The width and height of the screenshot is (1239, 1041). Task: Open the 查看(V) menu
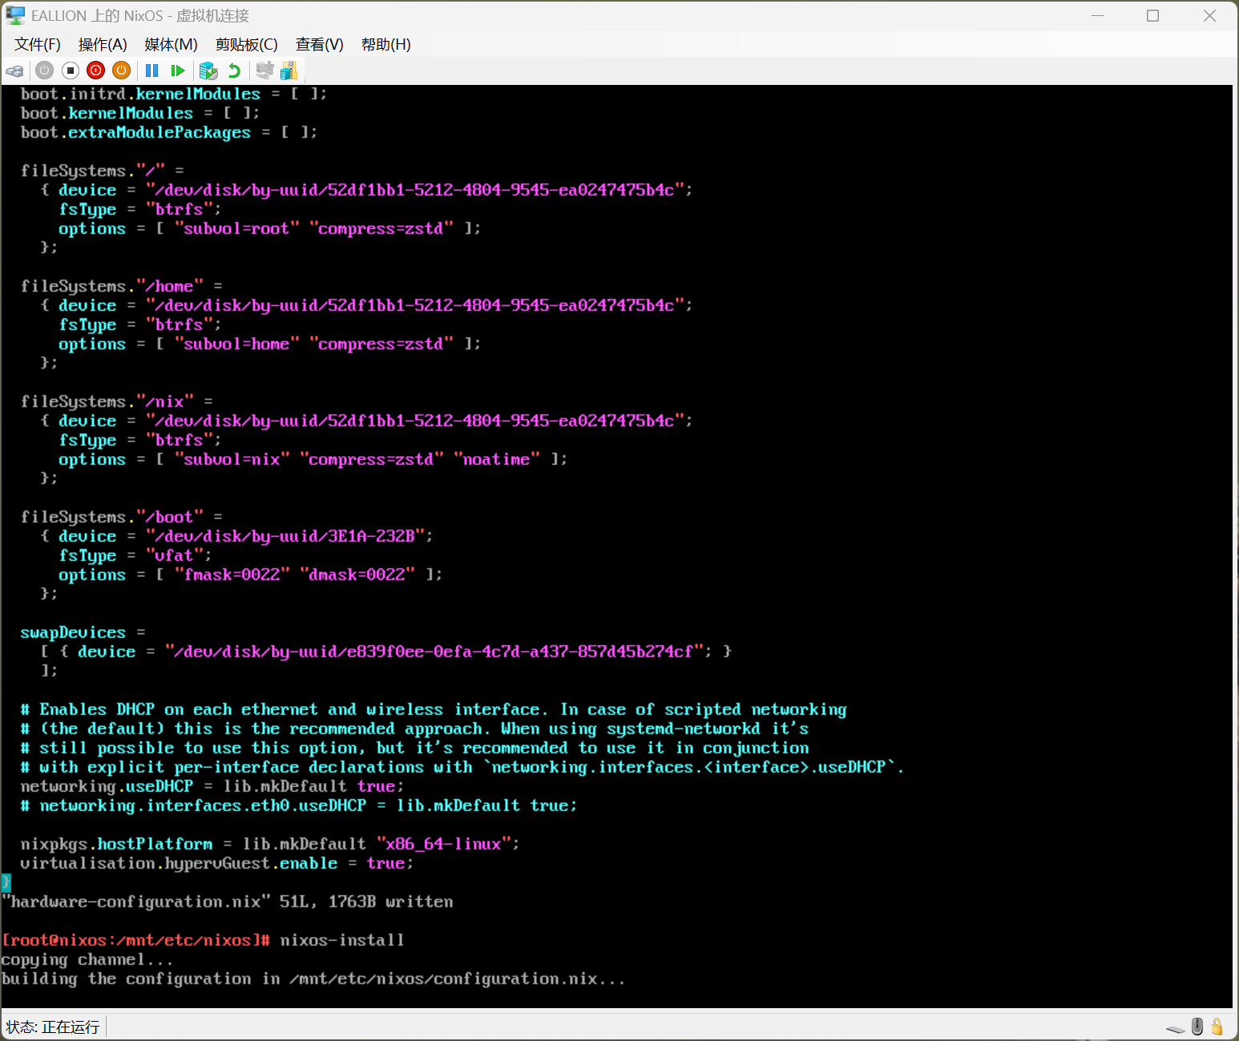click(319, 44)
